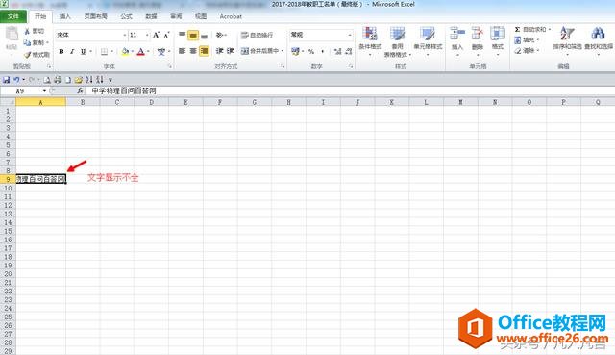Click the Increase Font Size icon
This screenshot has width=615, height=355.
point(156,35)
